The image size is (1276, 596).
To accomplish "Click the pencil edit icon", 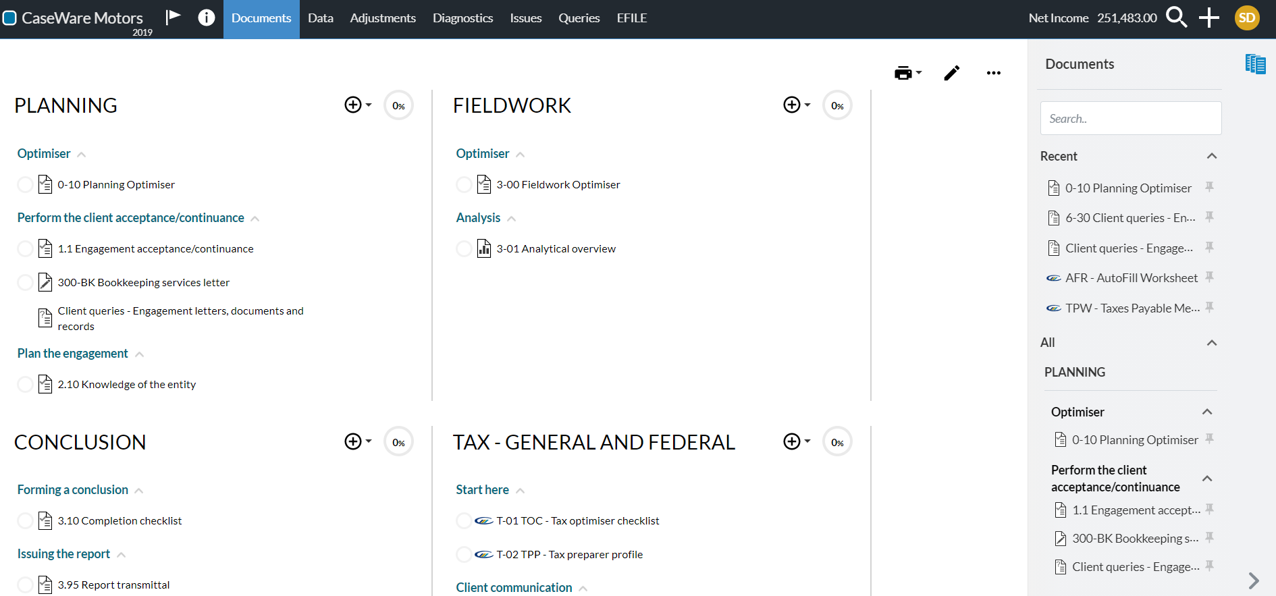I will point(952,73).
